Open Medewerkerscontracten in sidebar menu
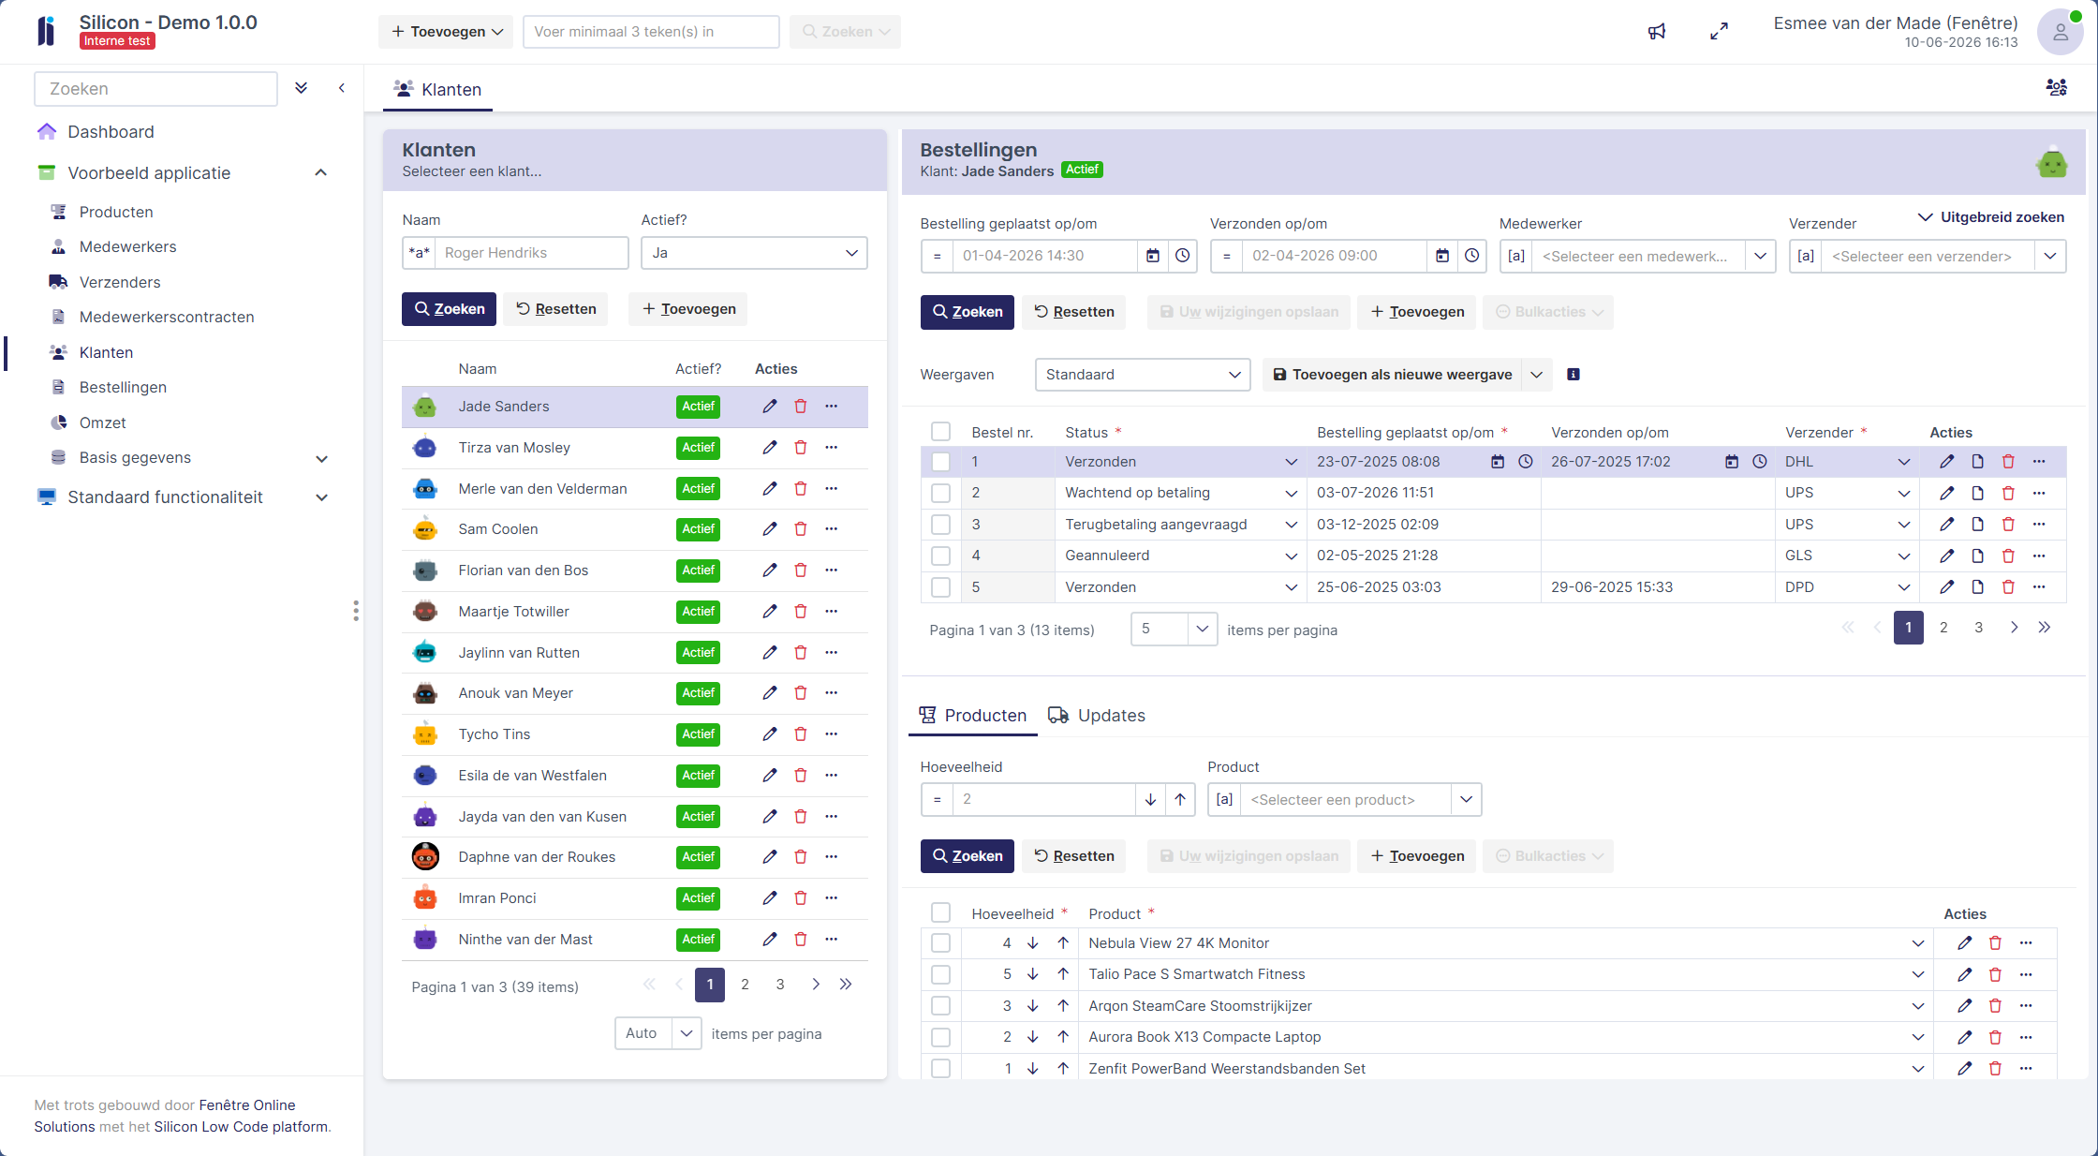This screenshot has height=1156, width=2098. click(x=167, y=317)
